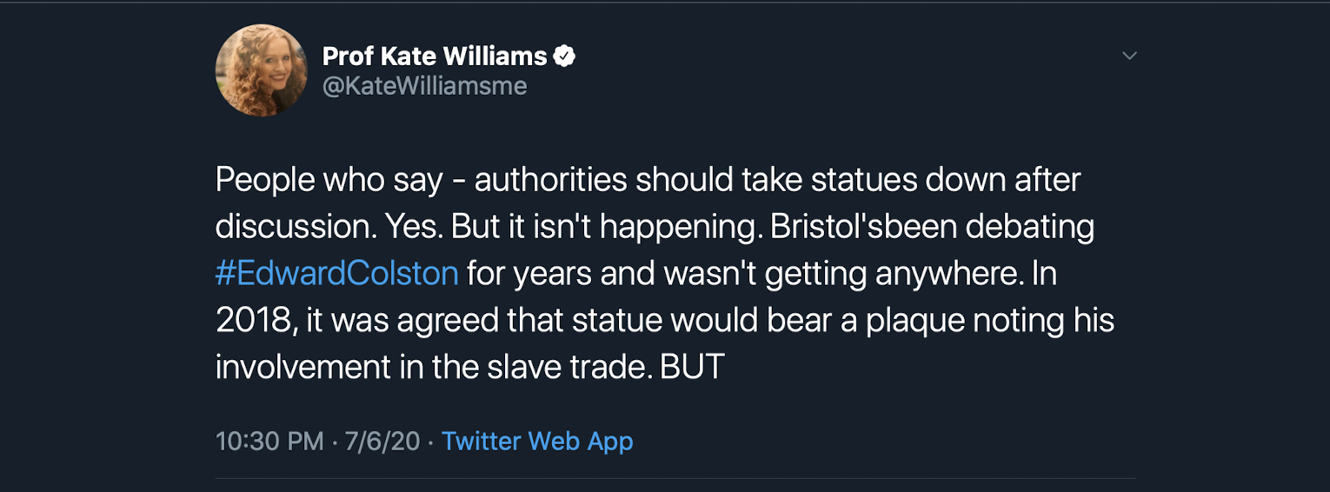The width and height of the screenshot is (1330, 492).
Task: Click the display name Prof Kate Williams
Action: [x=435, y=57]
